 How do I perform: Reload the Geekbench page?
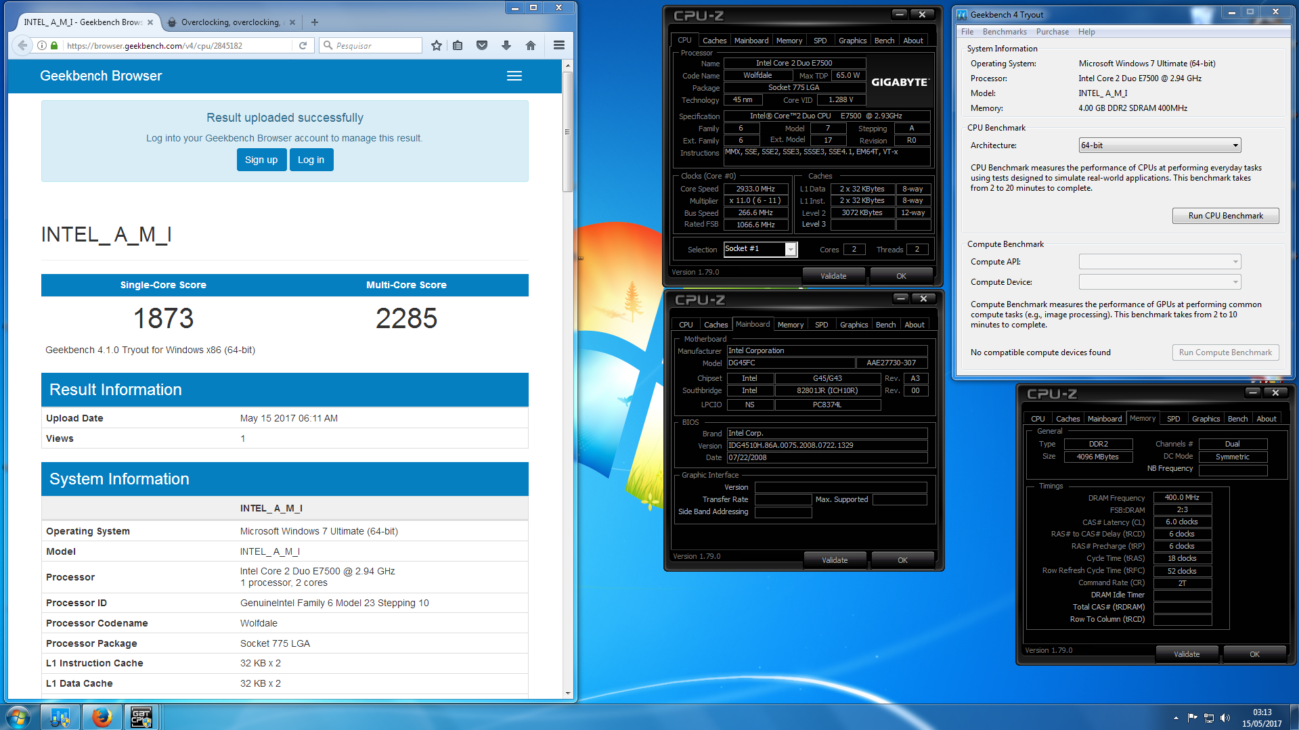point(303,45)
